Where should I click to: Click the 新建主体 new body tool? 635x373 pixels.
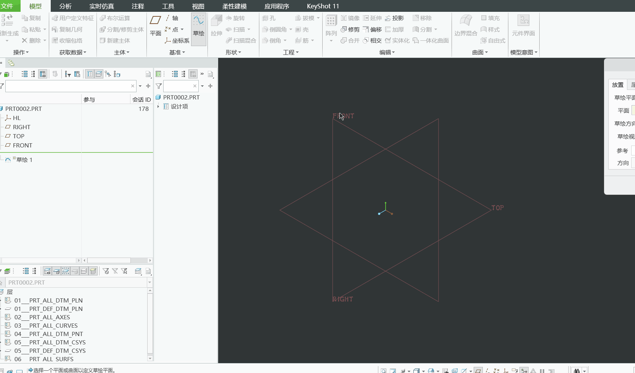(115, 40)
